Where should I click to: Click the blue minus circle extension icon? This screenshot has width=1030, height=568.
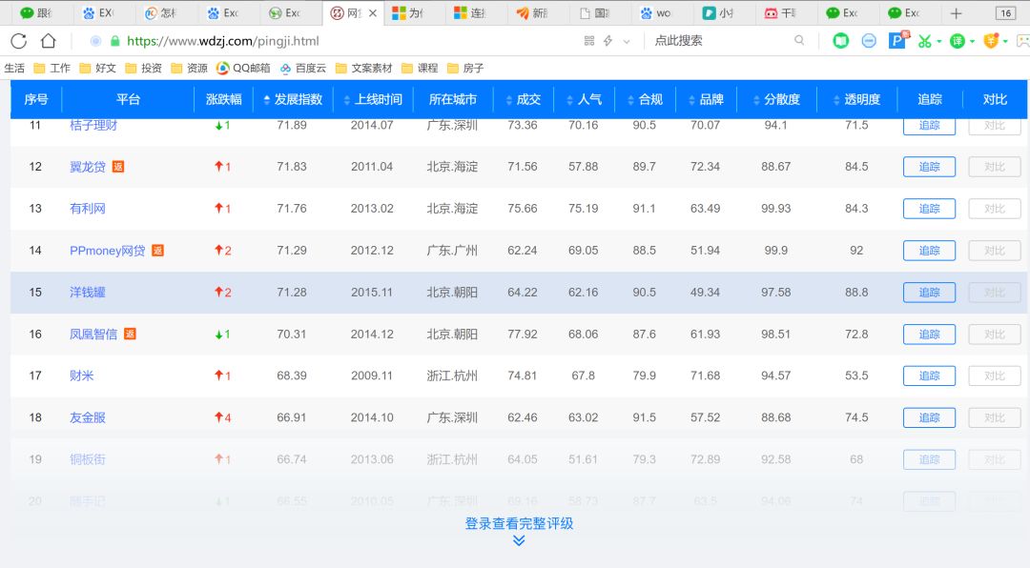[x=869, y=41]
